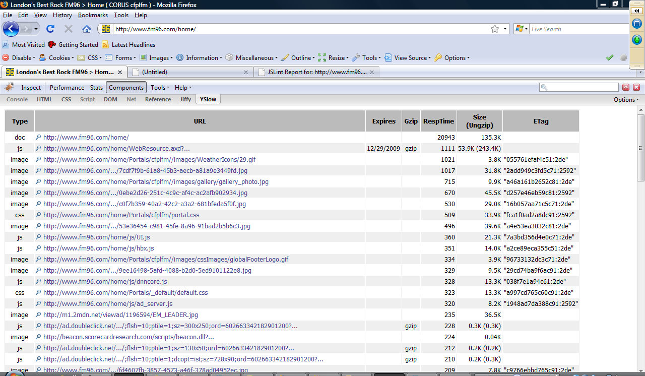Click the YSlow Components button
Viewport: 645px width, 376px height.
click(126, 87)
